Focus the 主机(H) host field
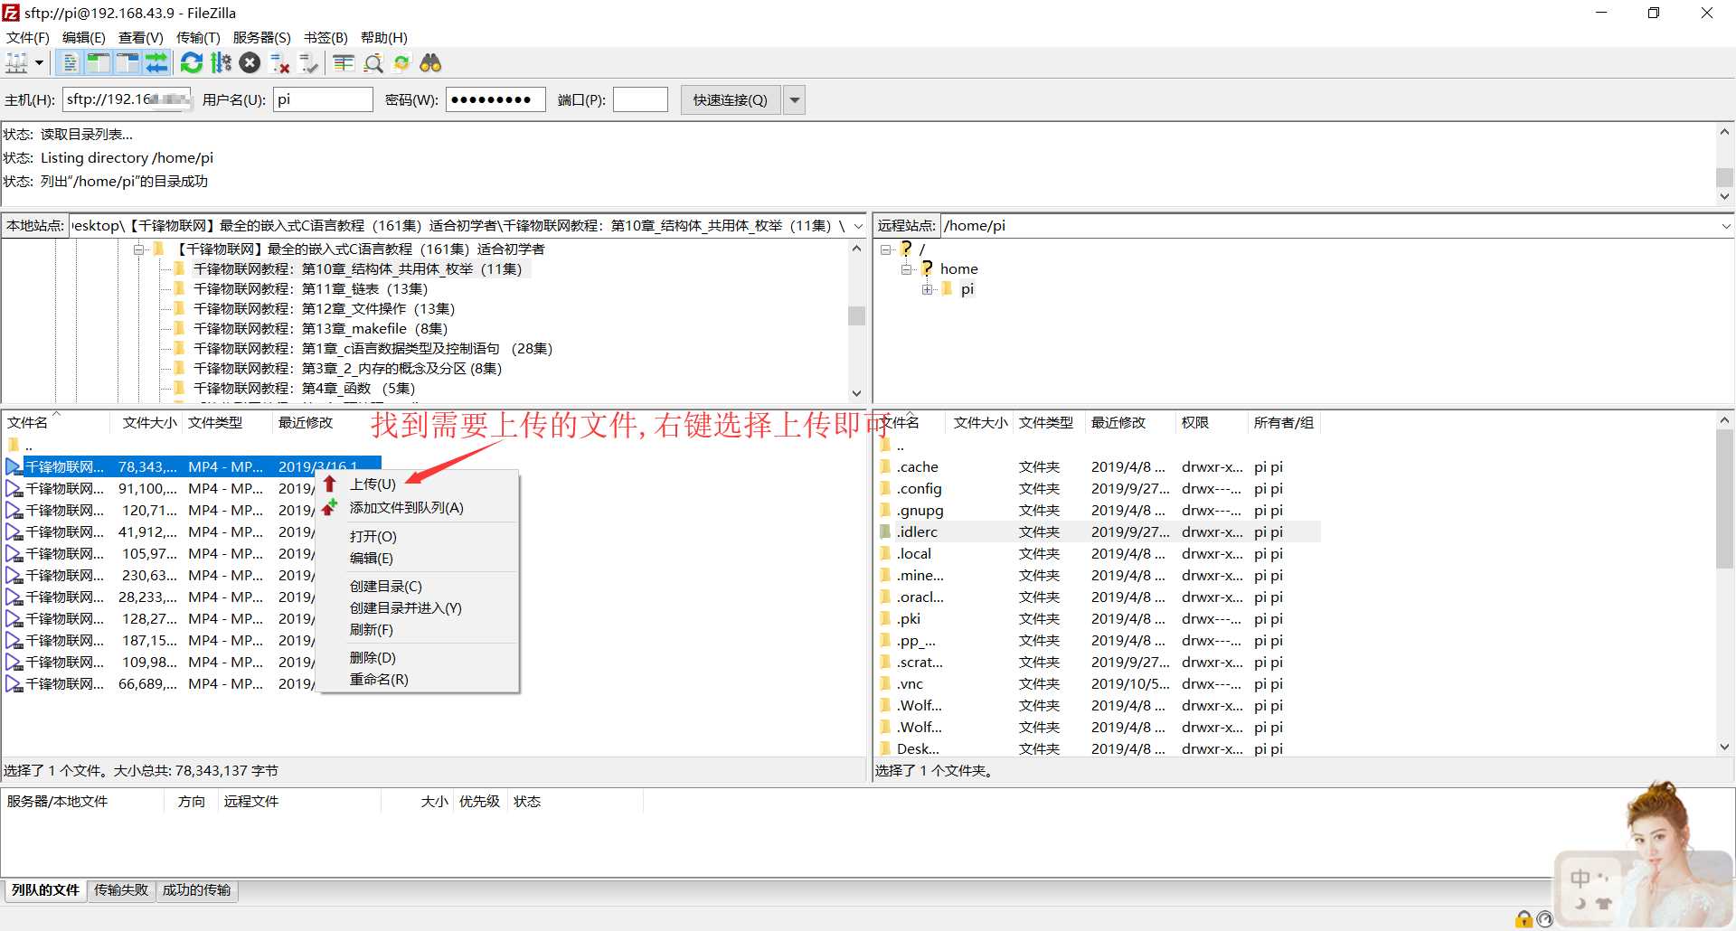Viewport: 1736px width, 931px height. point(127,99)
